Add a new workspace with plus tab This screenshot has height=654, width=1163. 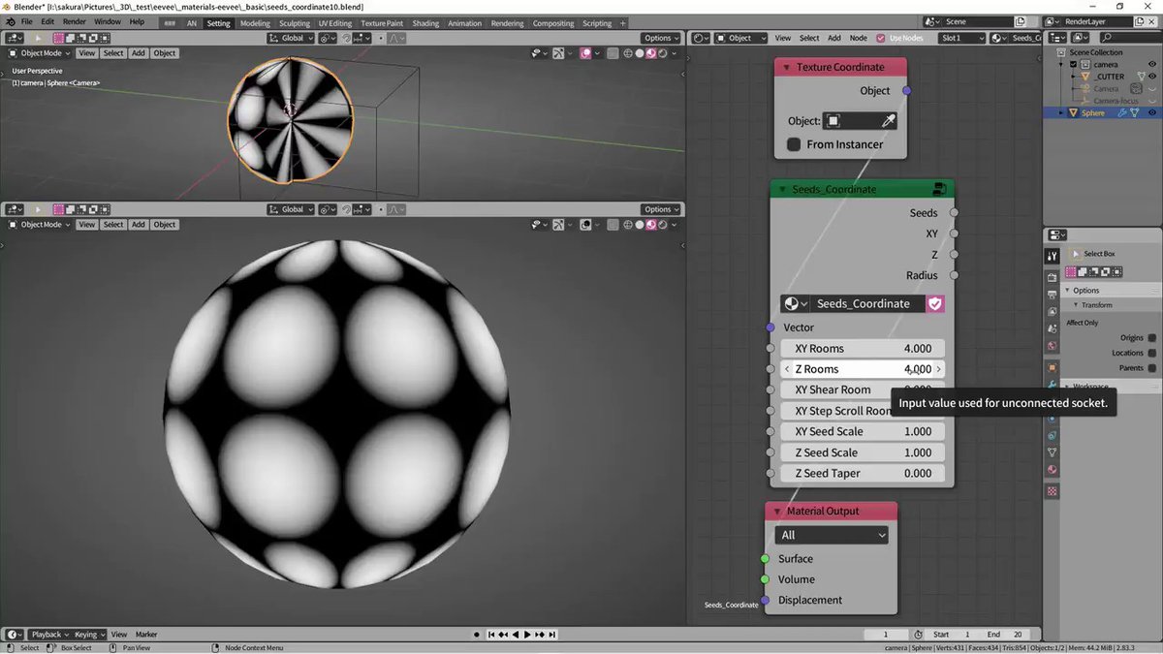pyautogui.click(x=622, y=22)
